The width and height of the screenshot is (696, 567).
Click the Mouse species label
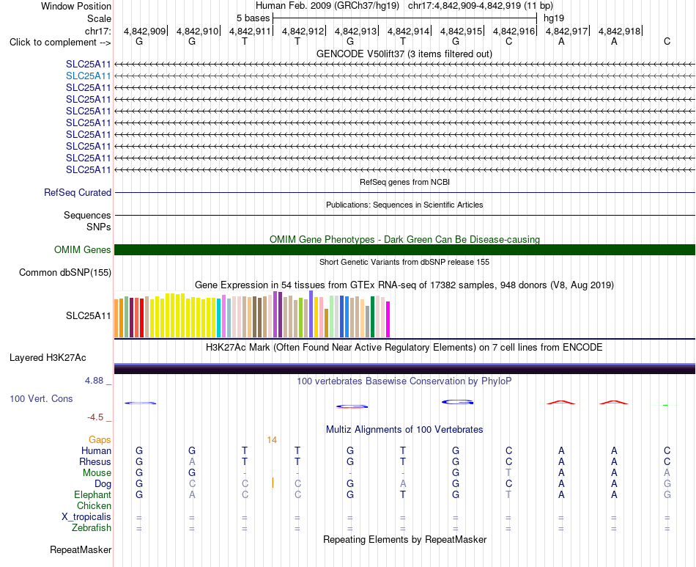[97, 473]
